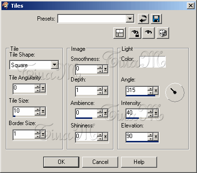Decrease Border Size with down arrow

[x=37, y=136]
